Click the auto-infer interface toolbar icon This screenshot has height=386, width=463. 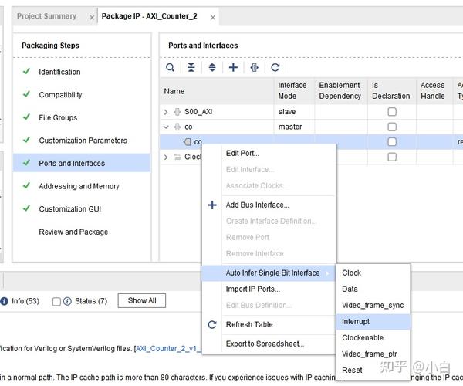(254, 68)
